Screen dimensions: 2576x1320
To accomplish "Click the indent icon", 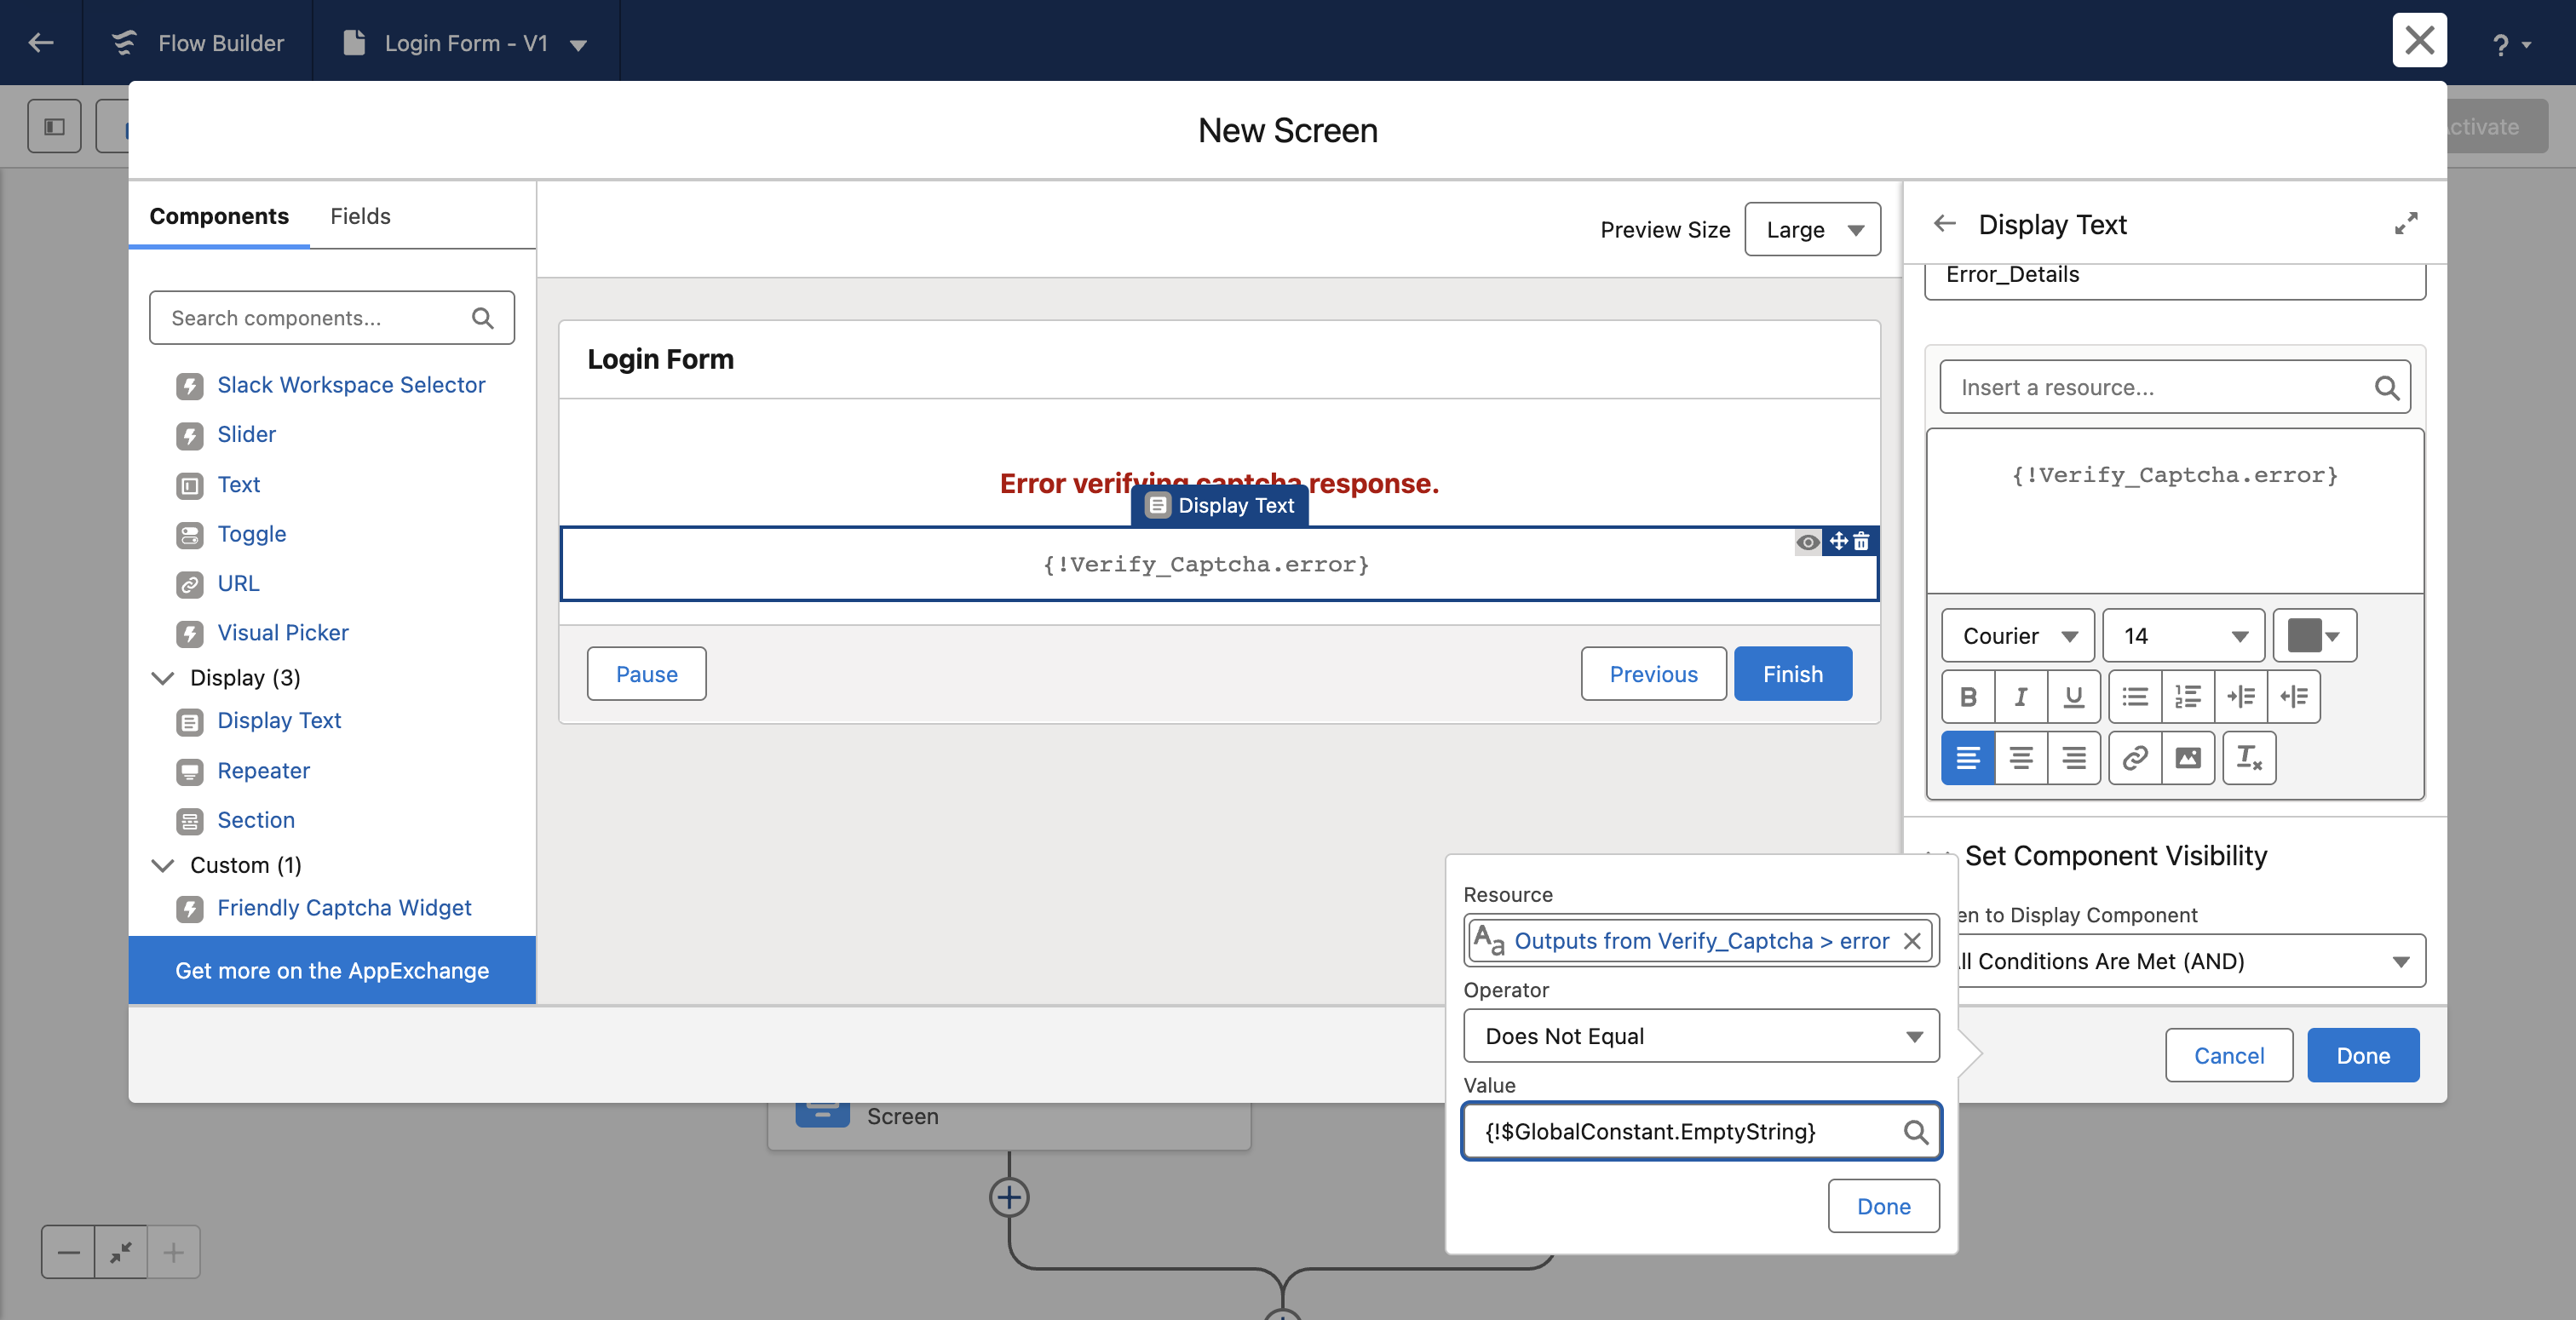I will click(2241, 697).
